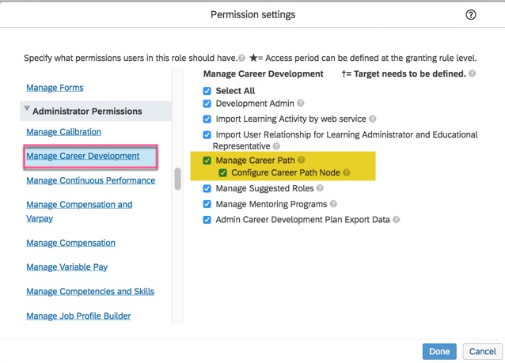
Task: Toggle the Select All checkbox
Action: 207,91
